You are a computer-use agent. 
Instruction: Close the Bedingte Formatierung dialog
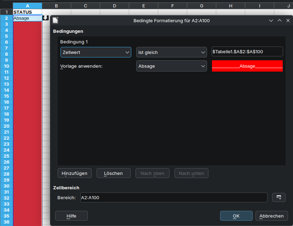(x=288, y=20)
